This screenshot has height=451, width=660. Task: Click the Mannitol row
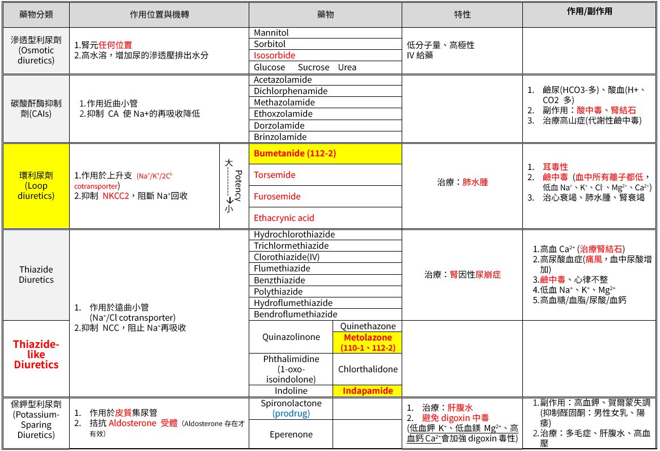[325, 33]
